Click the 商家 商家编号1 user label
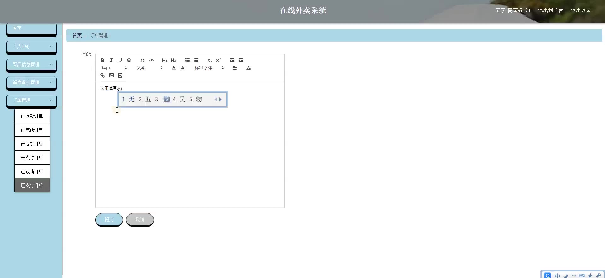The width and height of the screenshot is (605, 278). point(513,10)
